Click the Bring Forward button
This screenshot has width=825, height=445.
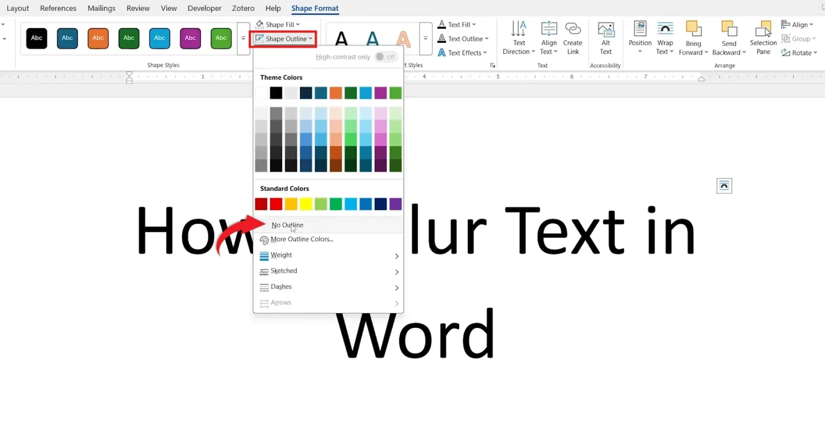tap(694, 38)
